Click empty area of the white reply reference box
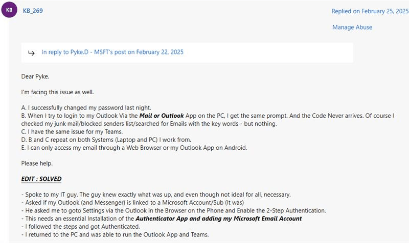409x243 pixels. pos(268,52)
